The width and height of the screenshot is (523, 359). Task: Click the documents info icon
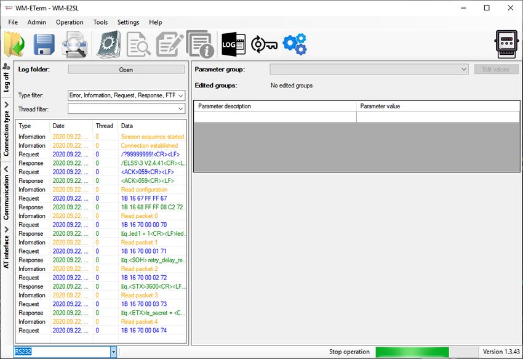[200, 44]
